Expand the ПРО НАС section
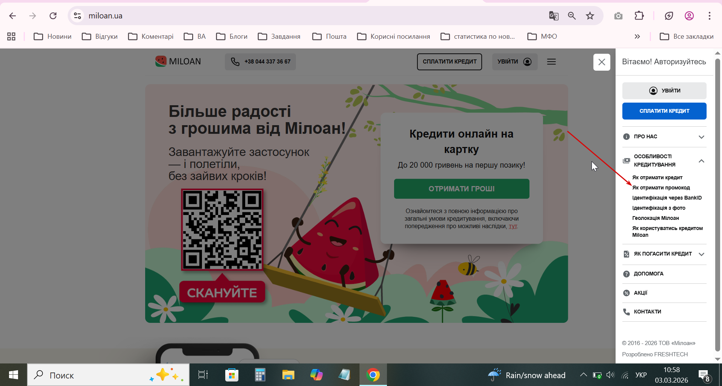 click(664, 136)
